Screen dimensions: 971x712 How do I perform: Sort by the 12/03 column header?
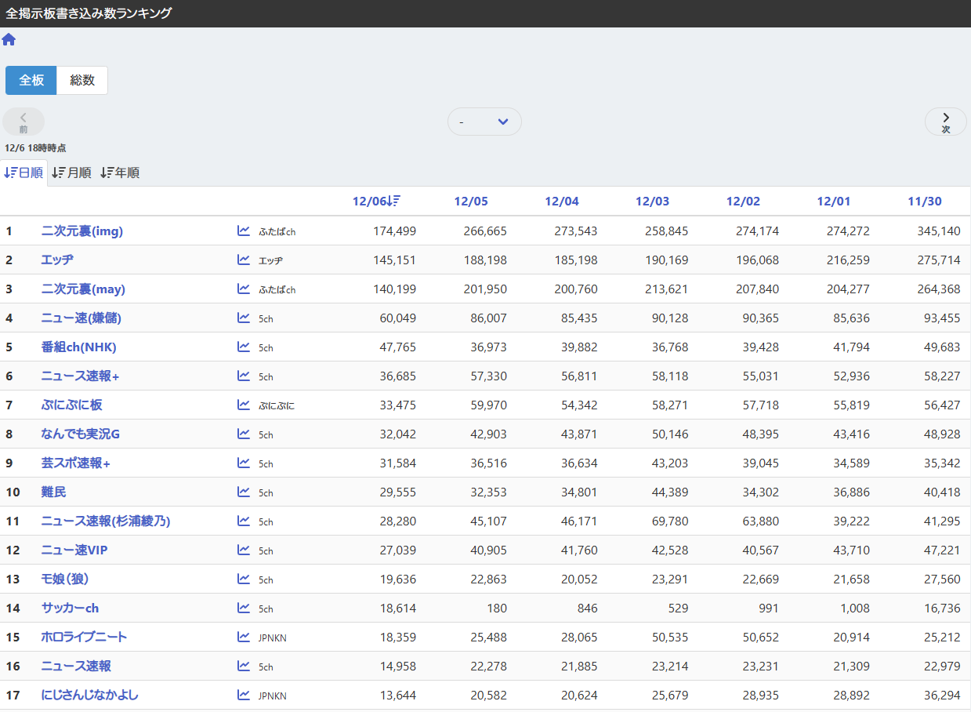click(x=652, y=202)
